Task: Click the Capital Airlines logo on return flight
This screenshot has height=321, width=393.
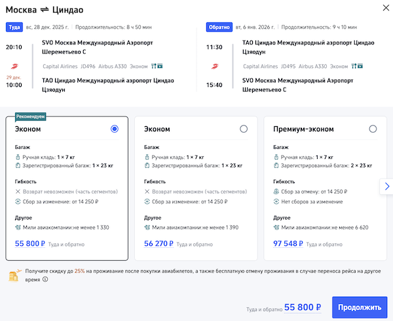Action: click(x=214, y=66)
